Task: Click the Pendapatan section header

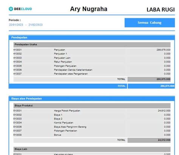Action: click(92, 38)
